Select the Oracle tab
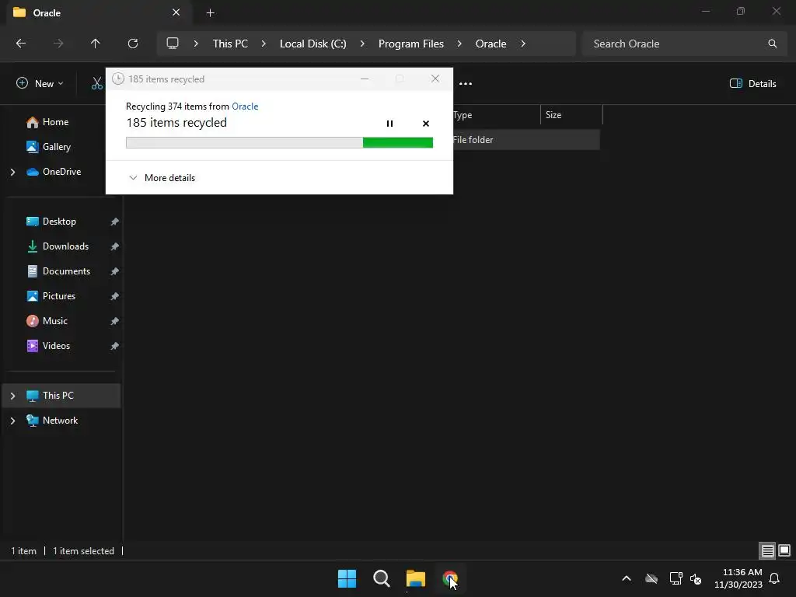Viewport: 796px width, 597px height. tap(99, 12)
